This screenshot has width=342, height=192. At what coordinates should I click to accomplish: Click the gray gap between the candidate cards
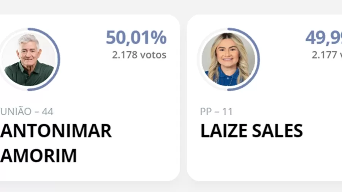(184, 98)
